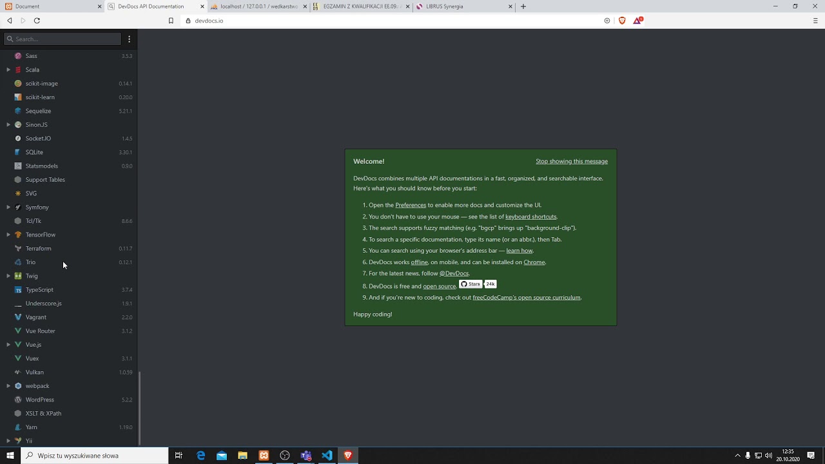825x464 pixels.
Task: Open Visual Studio Code from the taskbar
Action: point(327,456)
